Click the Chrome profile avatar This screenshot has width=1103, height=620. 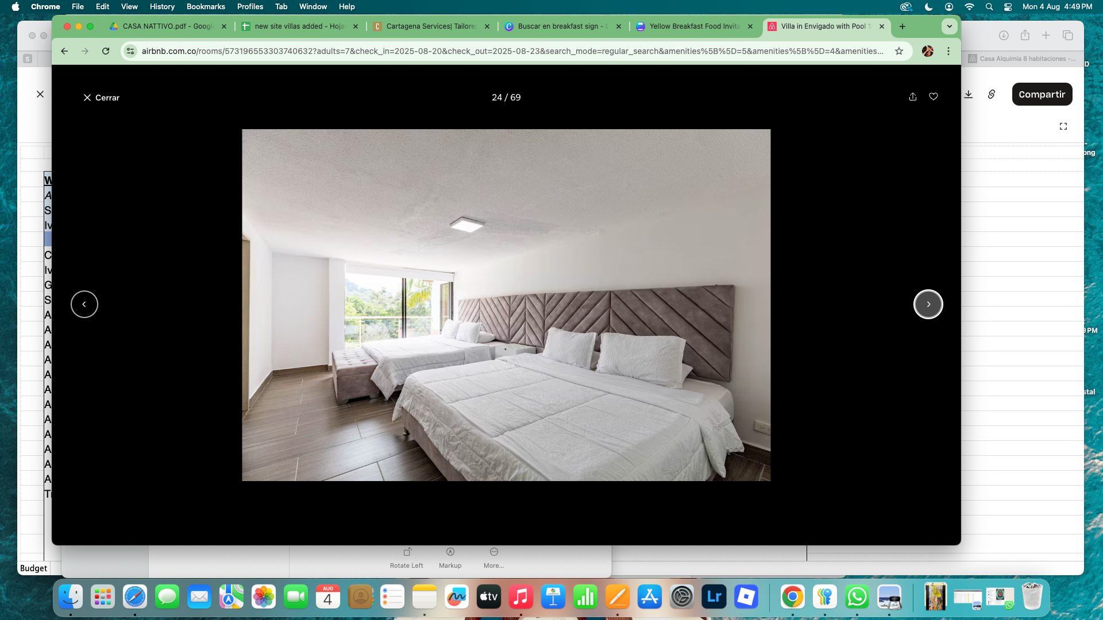coord(927,51)
